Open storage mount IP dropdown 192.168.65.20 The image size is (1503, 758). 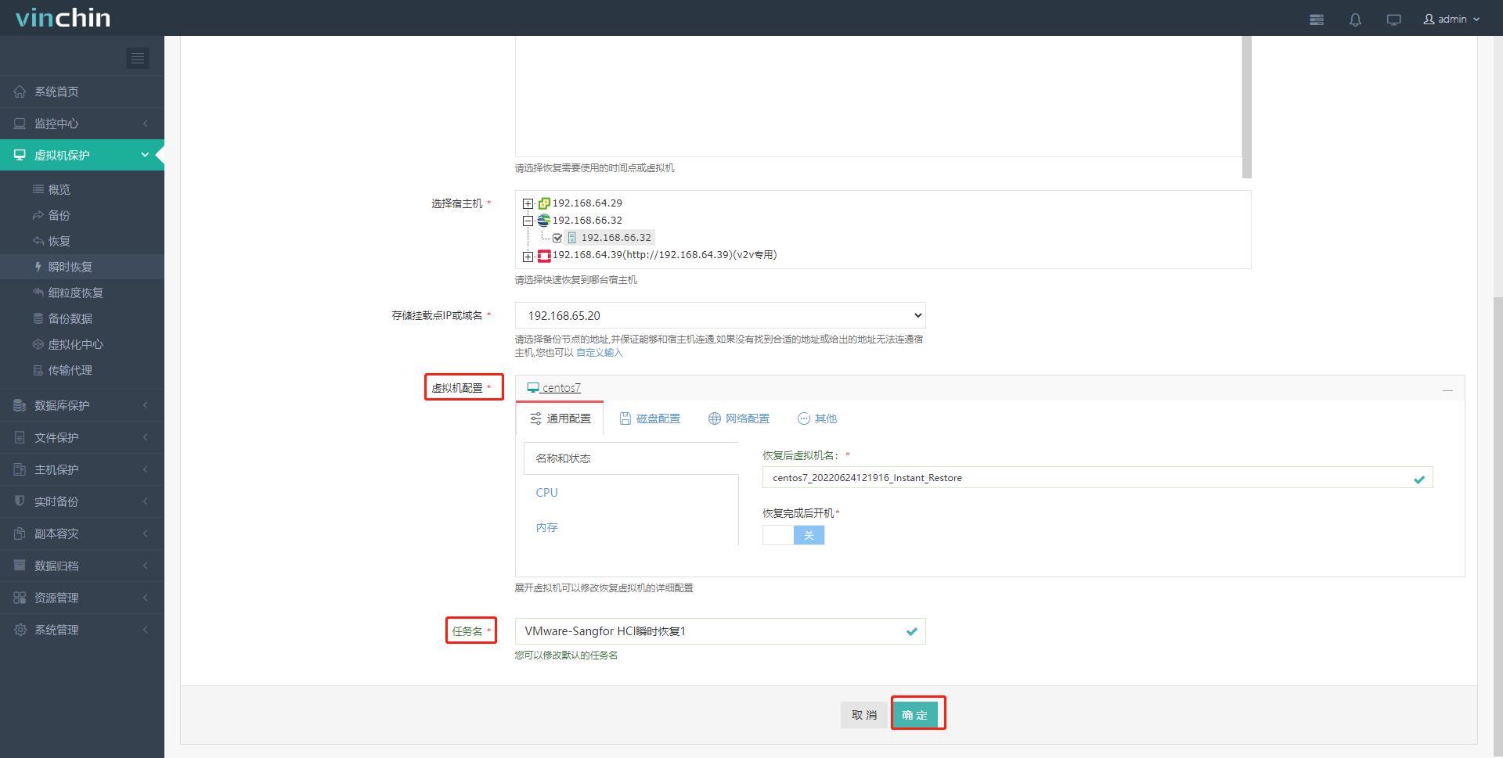720,315
